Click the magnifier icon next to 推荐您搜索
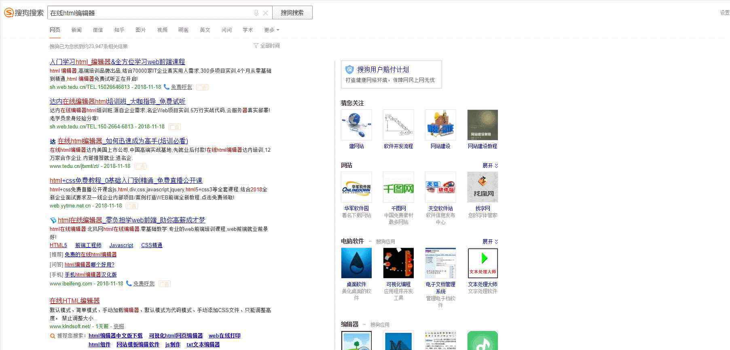Viewport: 730px width, 350px height. tap(52, 336)
